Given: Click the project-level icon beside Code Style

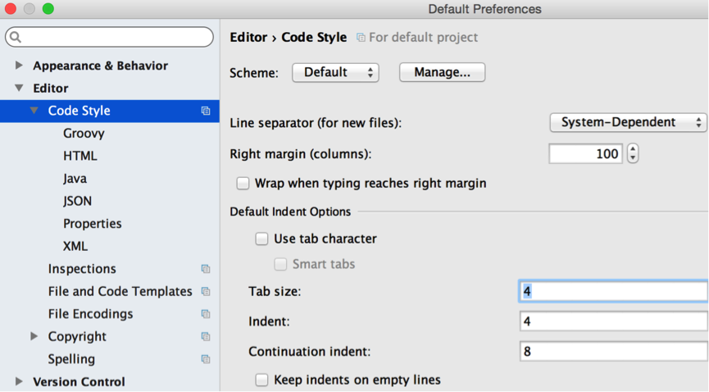Looking at the screenshot, I should (206, 111).
